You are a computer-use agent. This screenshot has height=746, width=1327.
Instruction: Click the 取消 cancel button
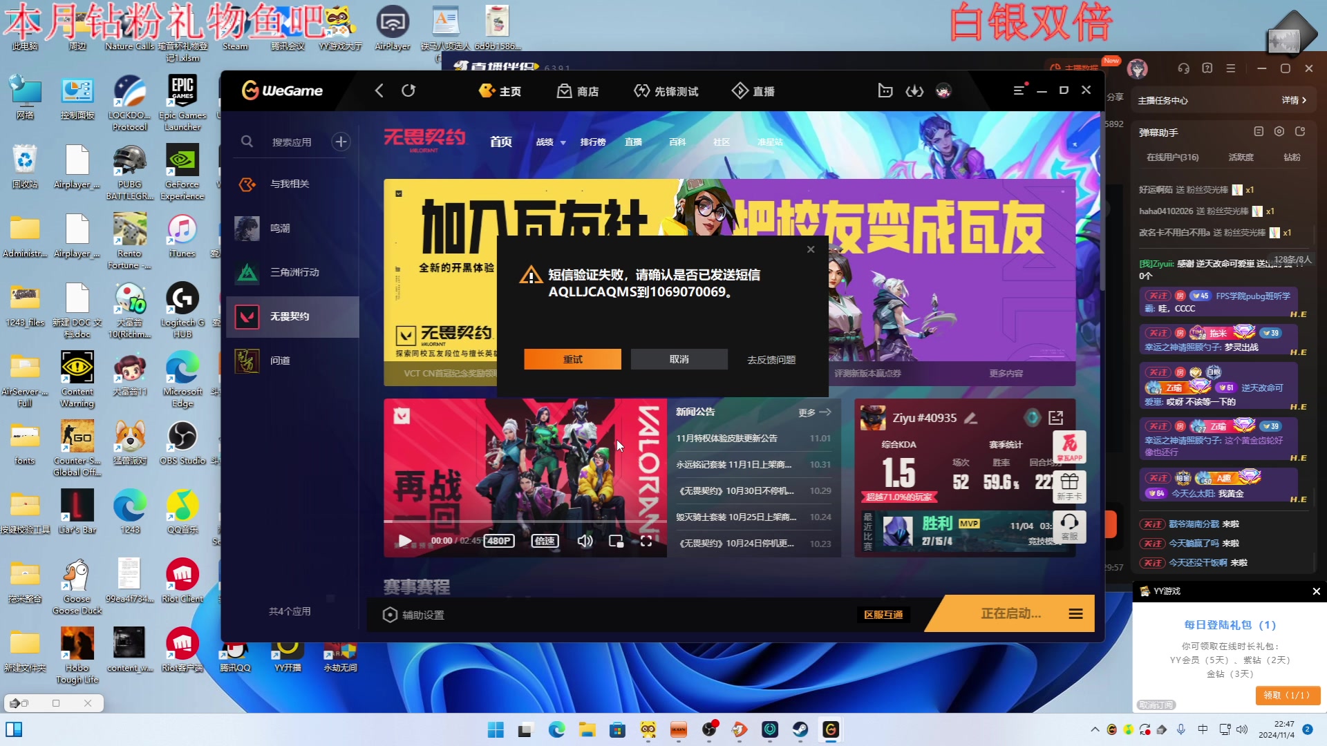click(679, 359)
